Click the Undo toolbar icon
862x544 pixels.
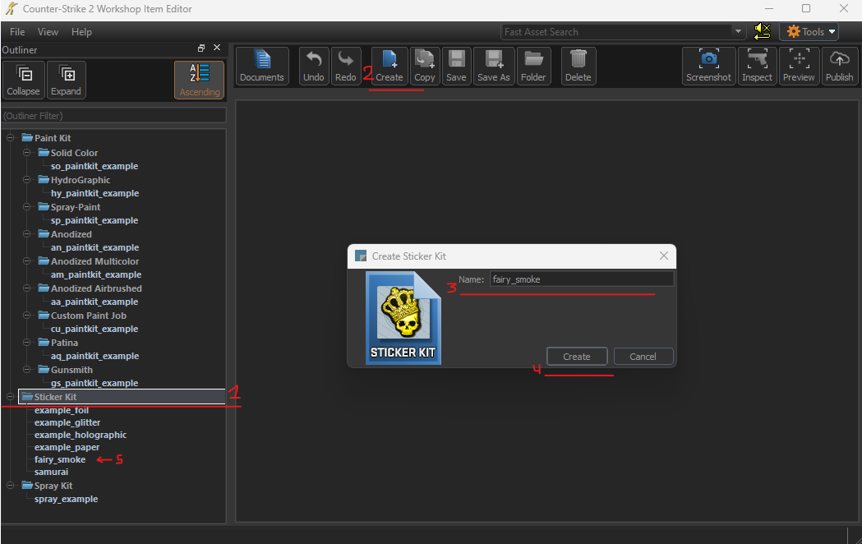313,66
